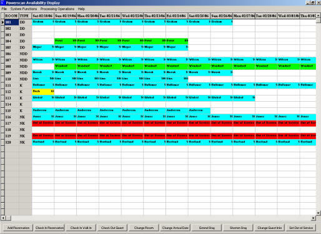This screenshot has width=321, height=234.
Task: Click the horizontal scrollbar left arrow
Action: pos(3,218)
